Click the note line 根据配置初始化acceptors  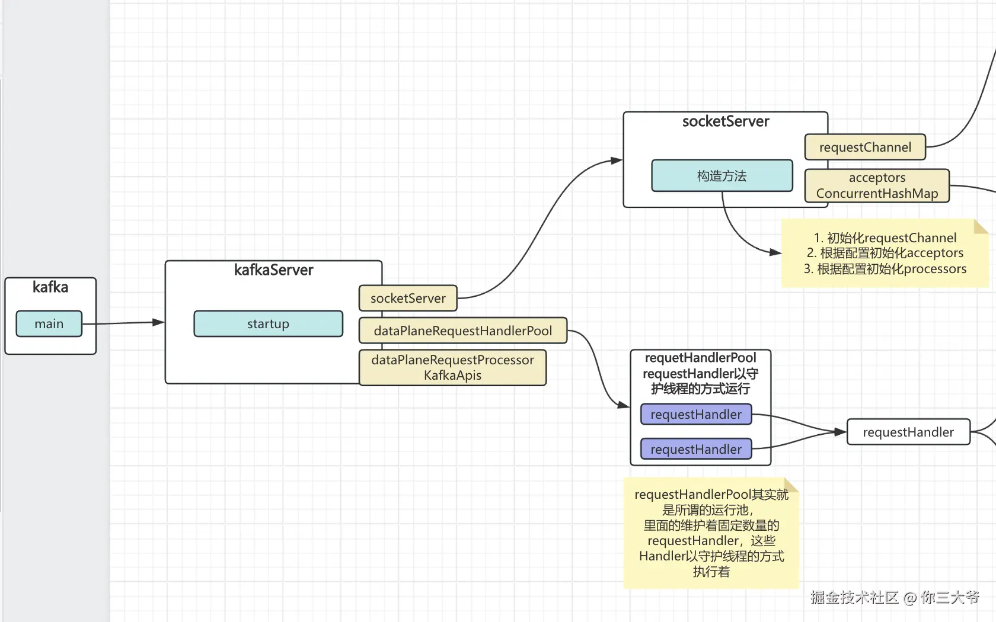tap(885, 253)
